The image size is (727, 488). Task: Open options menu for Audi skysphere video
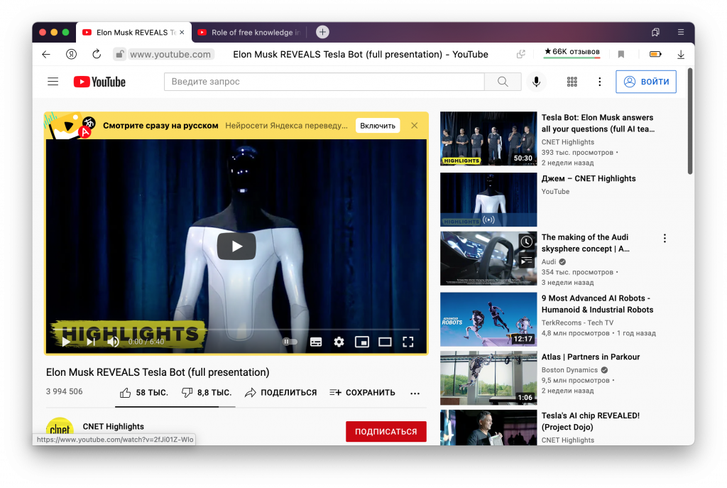(x=665, y=239)
